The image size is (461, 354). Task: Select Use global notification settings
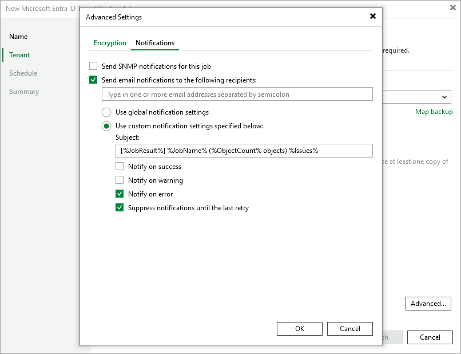[x=106, y=112]
